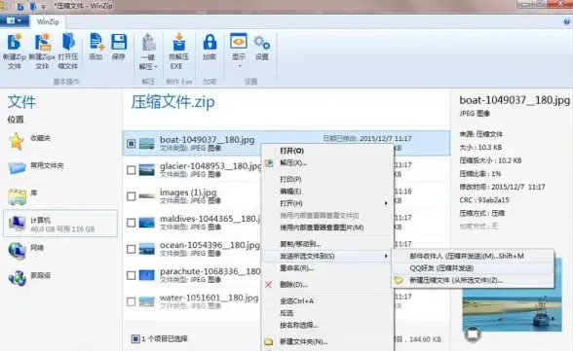Open the blue application menu button

pos(15,20)
